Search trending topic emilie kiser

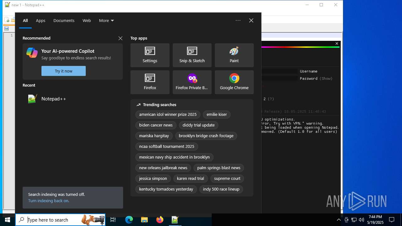point(217,115)
